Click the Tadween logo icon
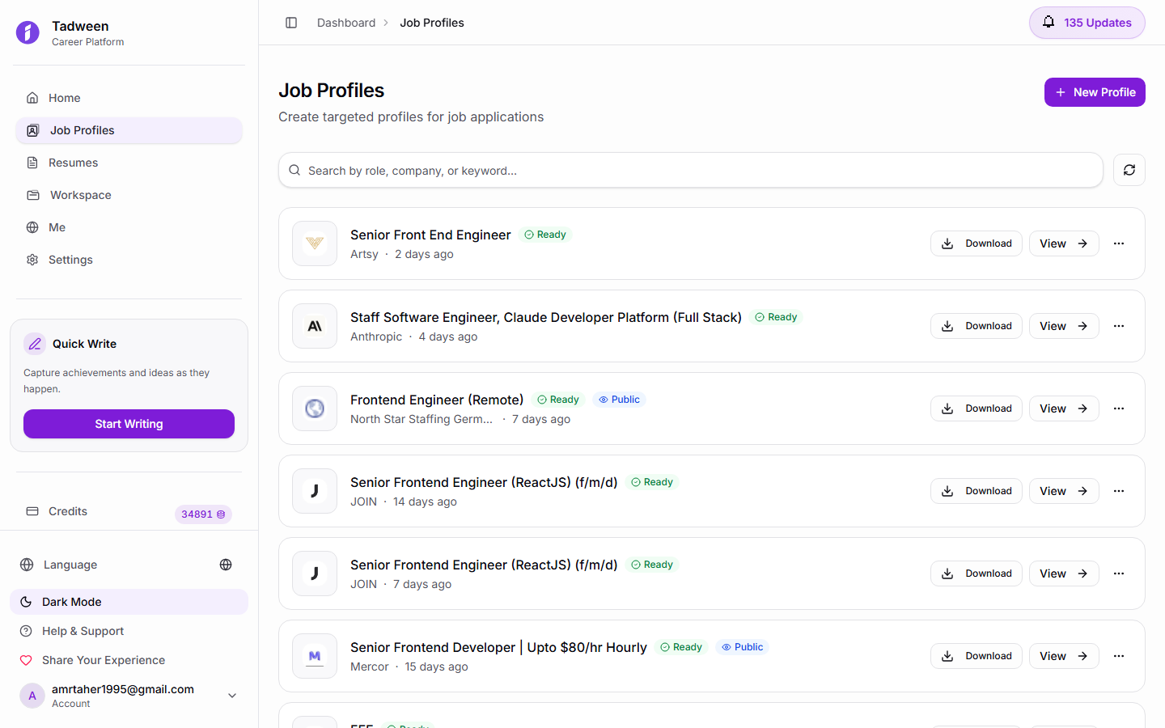The image size is (1165, 728). 28,33
